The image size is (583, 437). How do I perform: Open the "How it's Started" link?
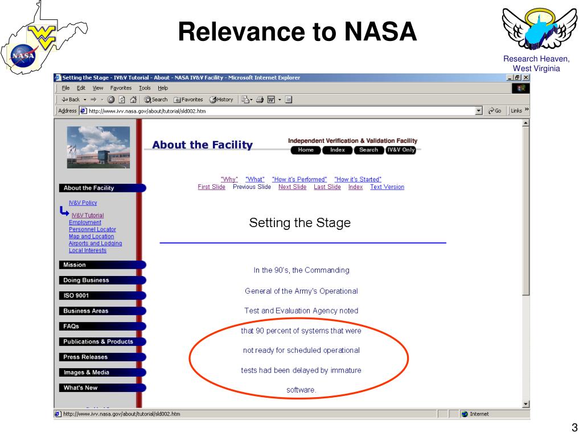pyautogui.click(x=358, y=179)
